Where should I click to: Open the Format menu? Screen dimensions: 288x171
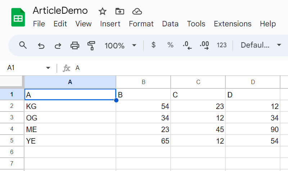click(x=141, y=24)
